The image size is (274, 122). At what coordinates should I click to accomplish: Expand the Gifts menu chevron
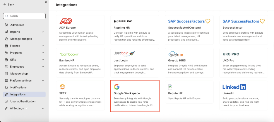pyautogui.click(x=43, y=60)
